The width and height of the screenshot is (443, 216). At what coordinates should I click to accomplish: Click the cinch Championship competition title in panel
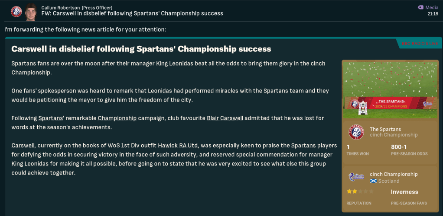394,174
